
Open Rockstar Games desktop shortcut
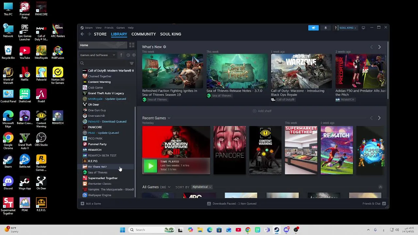click(x=41, y=163)
